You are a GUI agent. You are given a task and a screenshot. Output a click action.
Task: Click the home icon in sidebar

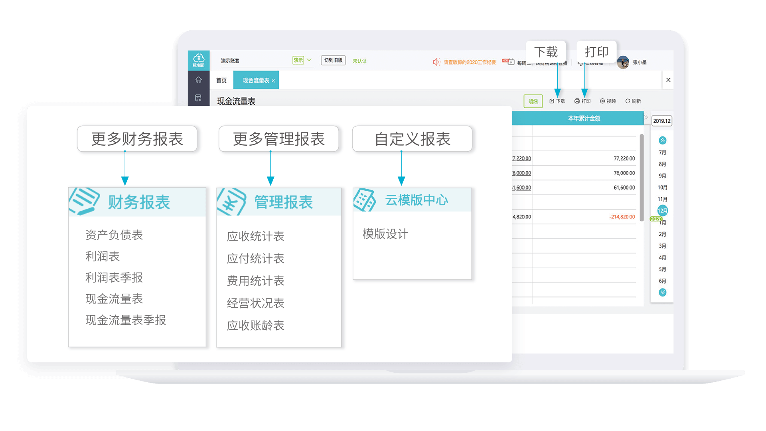coord(198,80)
